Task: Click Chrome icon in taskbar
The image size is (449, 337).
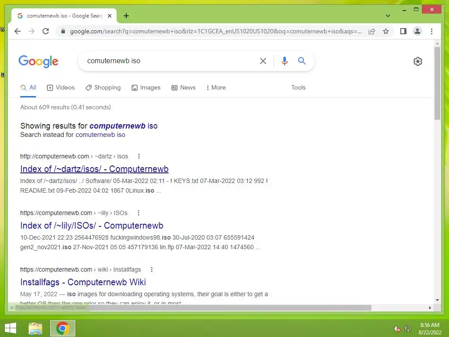Action: coord(63,328)
